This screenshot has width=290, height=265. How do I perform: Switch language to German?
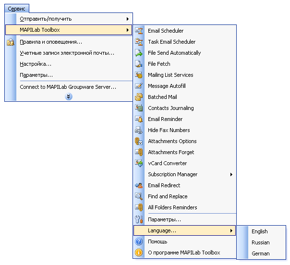tap(261, 253)
